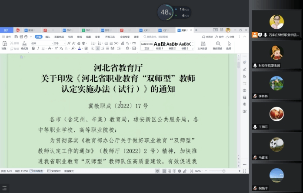
Task: Click the Decrease indent icon
Action: tap(106, 43)
